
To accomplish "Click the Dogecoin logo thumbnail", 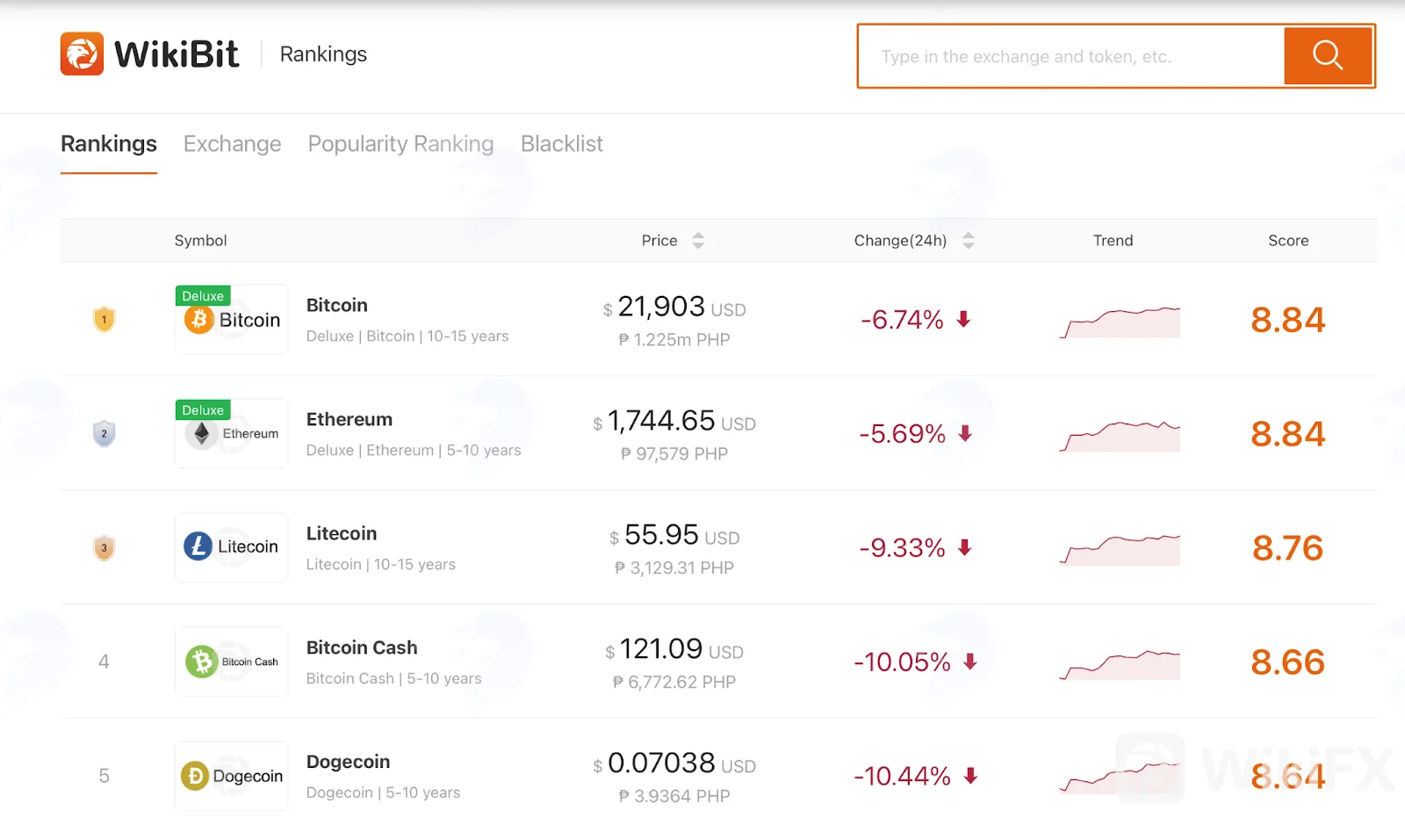I will coord(232,776).
